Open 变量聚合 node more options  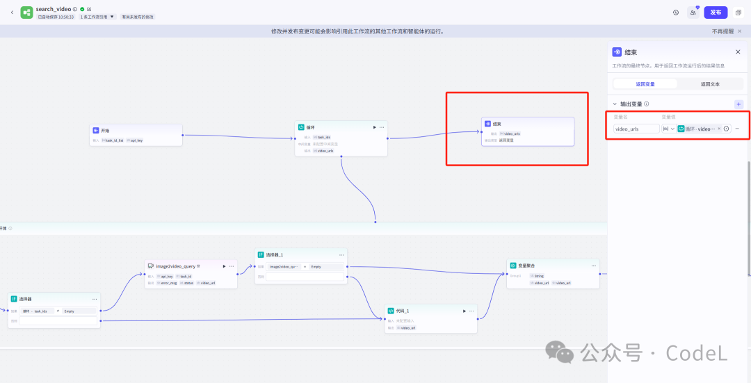coord(594,266)
